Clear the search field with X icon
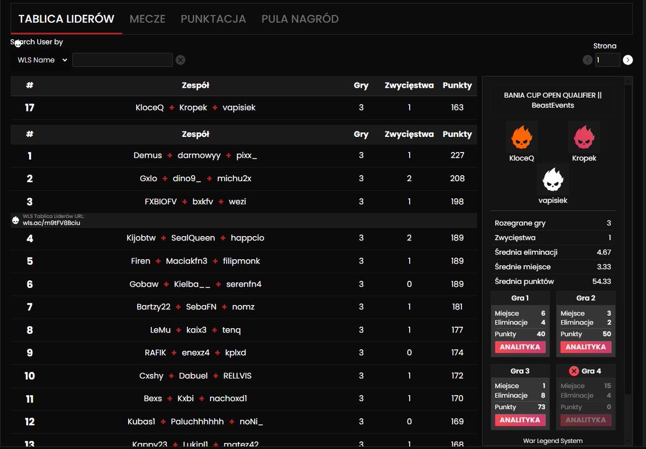 (180, 60)
